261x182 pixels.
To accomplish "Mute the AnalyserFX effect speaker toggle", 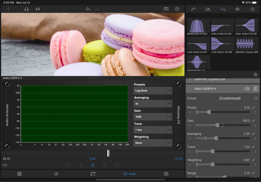I will coord(247,88).
